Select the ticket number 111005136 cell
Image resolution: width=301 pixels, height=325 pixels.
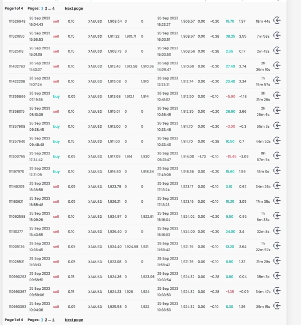point(17,247)
